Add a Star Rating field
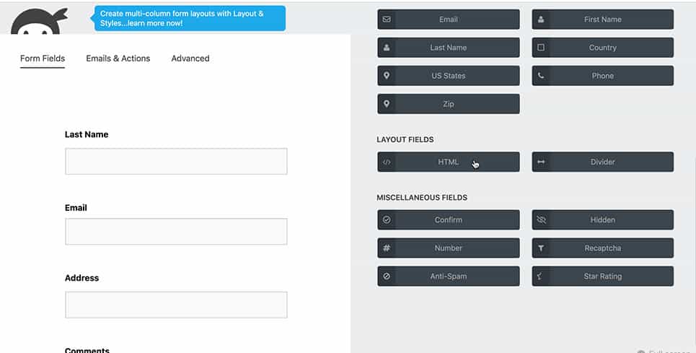 (603, 276)
